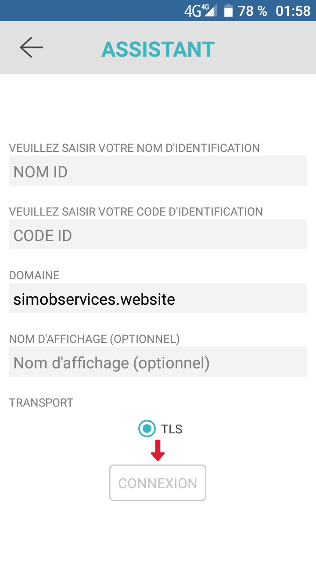Viewport: 316px width, 562px height.
Task: Focus the CODE ID input field
Action: pyautogui.click(x=158, y=235)
